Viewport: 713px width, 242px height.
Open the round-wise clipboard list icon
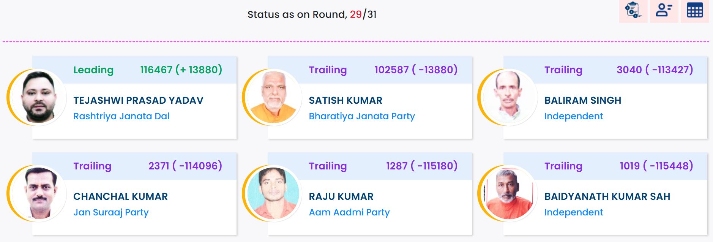(633, 11)
